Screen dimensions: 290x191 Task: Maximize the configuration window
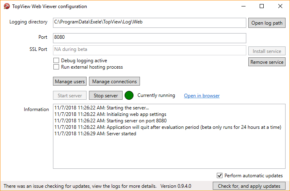click(x=262, y=6)
